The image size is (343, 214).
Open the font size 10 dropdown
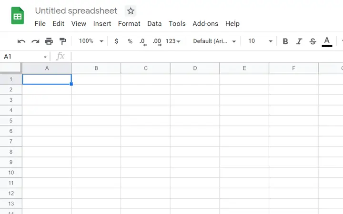[260, 41]
